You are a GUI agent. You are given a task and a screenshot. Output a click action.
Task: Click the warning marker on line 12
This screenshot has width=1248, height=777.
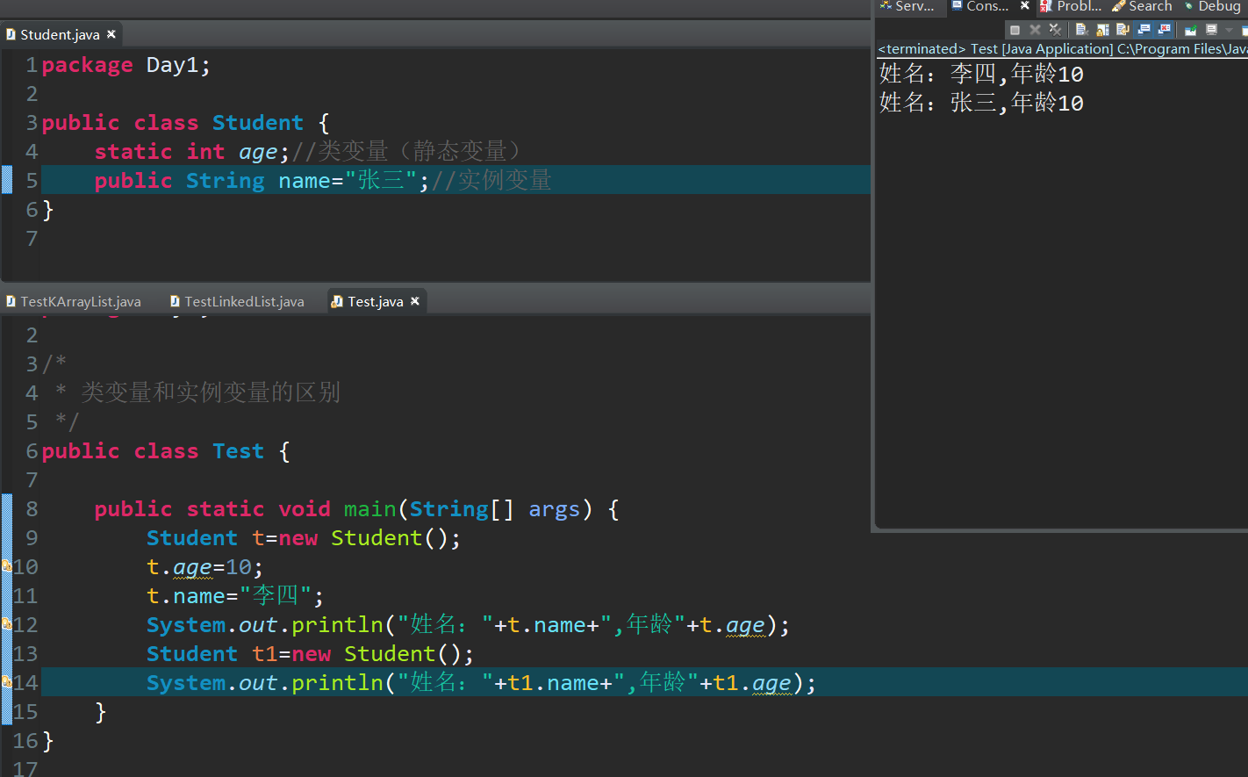[x=6, y=624]
